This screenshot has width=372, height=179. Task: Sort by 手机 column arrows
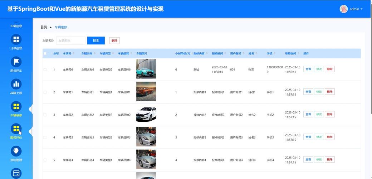tap(274, 54)
